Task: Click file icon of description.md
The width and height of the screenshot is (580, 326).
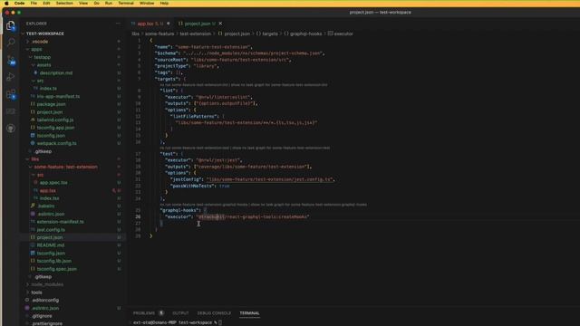Action: coord(35,72)
